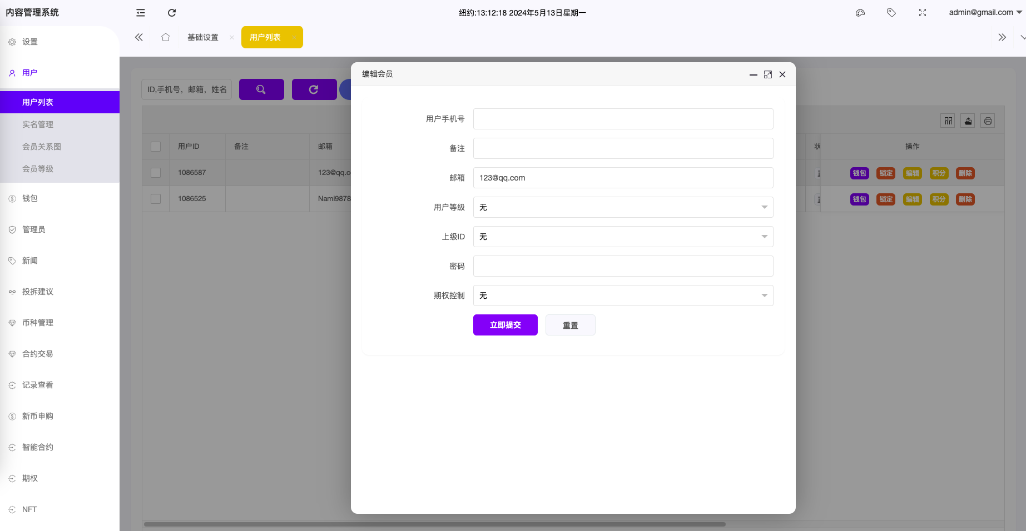The height and width of the screenshot is (531, 1026).
Task: Click the sidebar collapse icon in header
Action: [141, 13]
